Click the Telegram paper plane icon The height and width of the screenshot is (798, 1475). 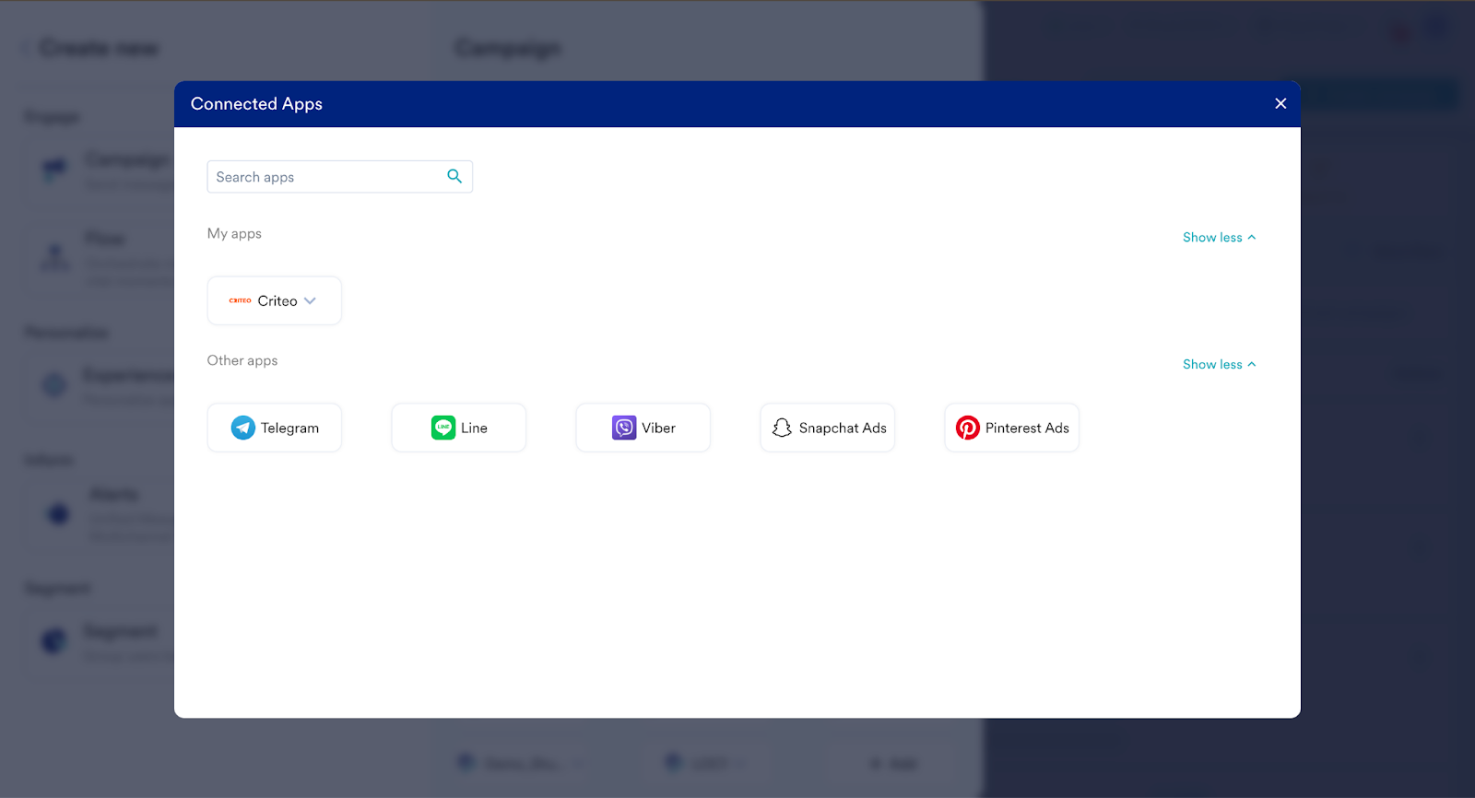coord(243,428)
